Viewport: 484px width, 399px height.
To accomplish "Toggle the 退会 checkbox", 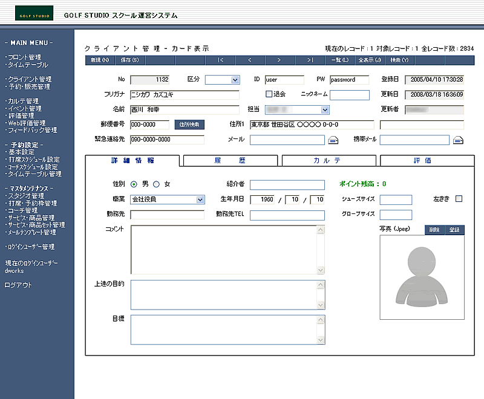I will pos(269,94).
